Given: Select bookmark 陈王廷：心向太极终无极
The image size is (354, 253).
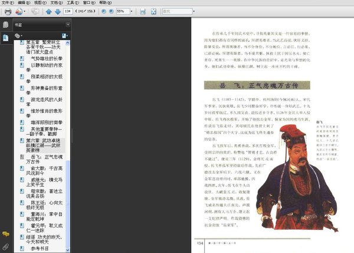Looking at the screenshot, I should (x=44, y=205).
